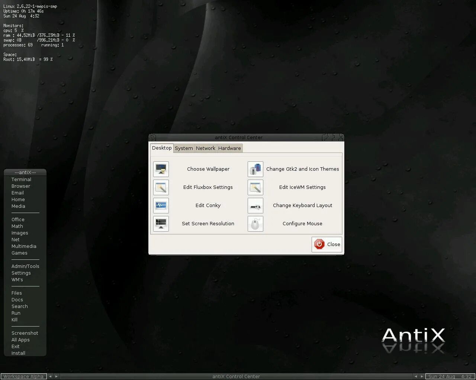Screen dimensions: 476x380
Task: Open the Settings submenu in antiX menu
Action: [x=21, y=273]
